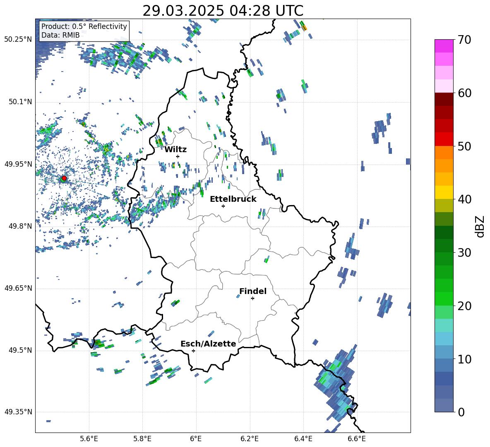Click the dBZ colorbar axis label
This screenshot has height=447, width=490.
[480, 226]
